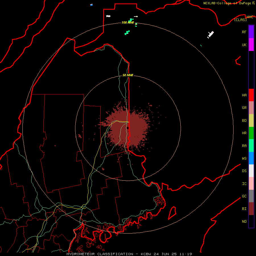This screenshot has width=256, height=256.
Task: Click the RF legend label
Action: click(244, 32)
